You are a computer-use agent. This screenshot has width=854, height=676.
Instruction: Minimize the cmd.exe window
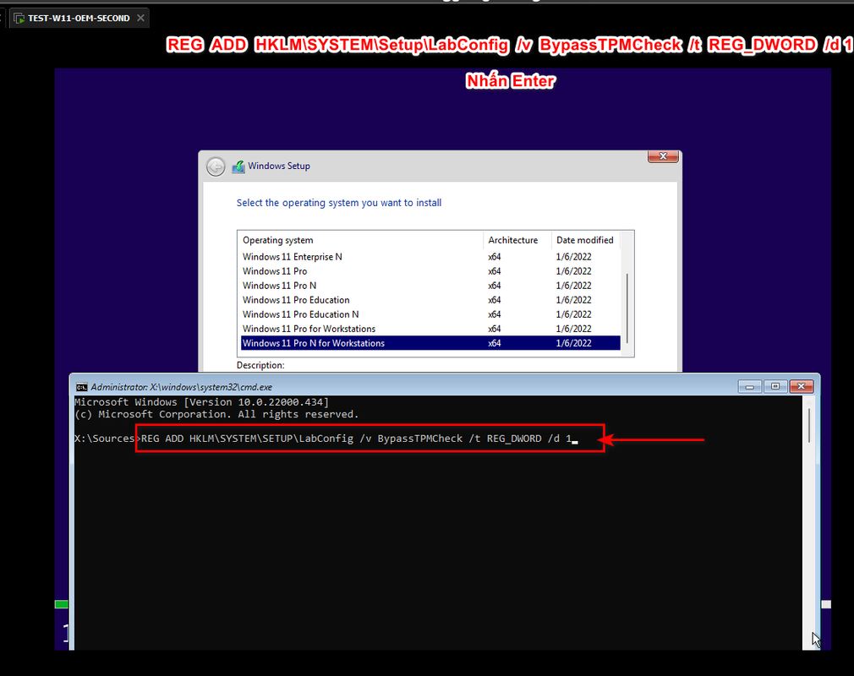click(749, 386)
